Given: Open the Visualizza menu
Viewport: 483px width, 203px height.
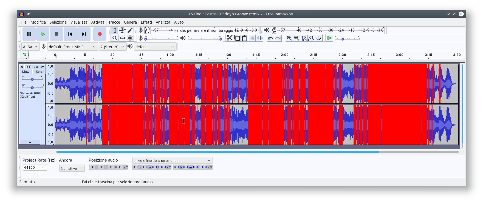Looking at the screenshot, I should point(79,22).
